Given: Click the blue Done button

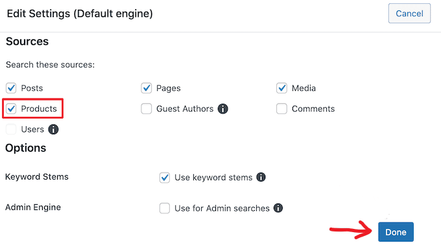Looking at the screenshot, I should [x=396, y=232].
